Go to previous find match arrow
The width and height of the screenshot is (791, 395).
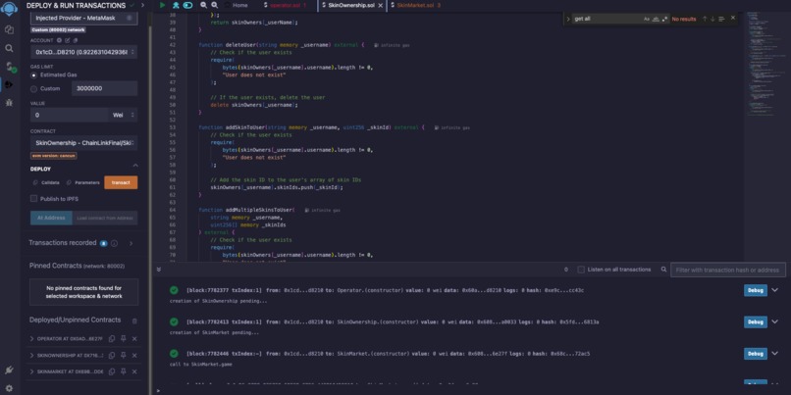[x=705, y=19]
